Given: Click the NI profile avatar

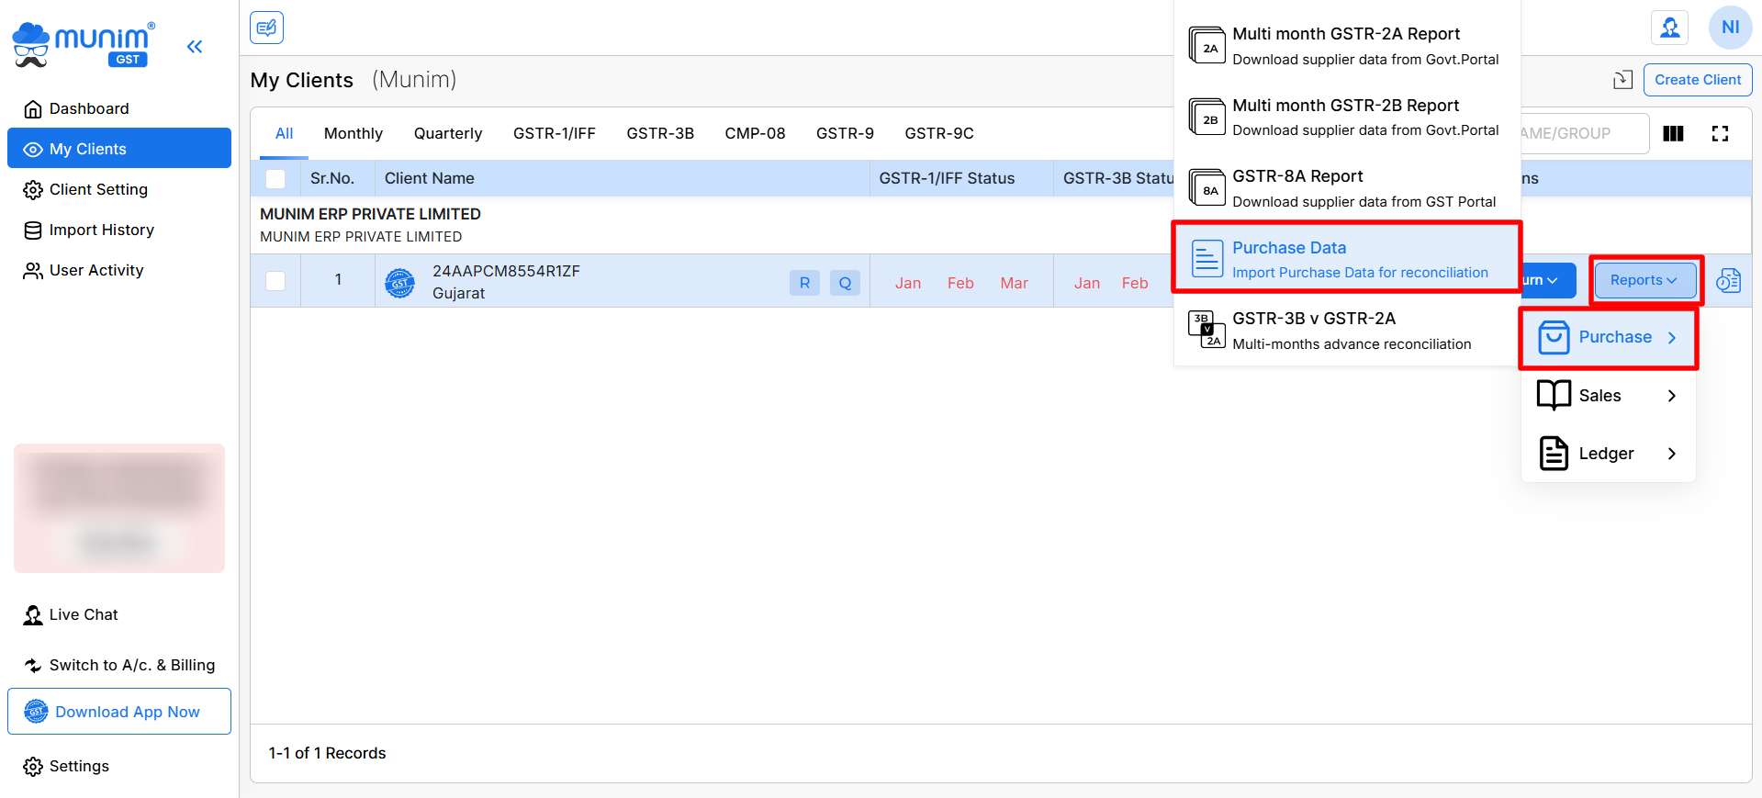Looking at the screenshot, I should [1730, 28].
